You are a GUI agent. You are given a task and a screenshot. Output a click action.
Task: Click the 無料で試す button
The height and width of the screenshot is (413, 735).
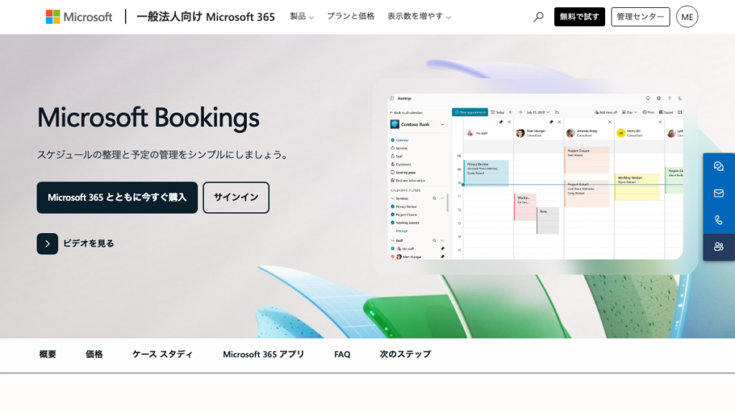579,17
